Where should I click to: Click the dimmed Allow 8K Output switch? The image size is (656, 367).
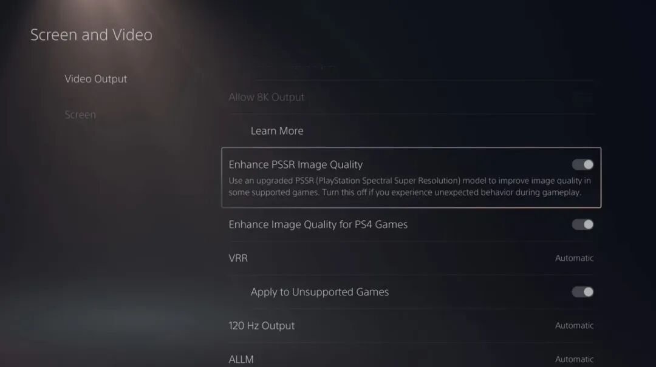pos(583,98)
